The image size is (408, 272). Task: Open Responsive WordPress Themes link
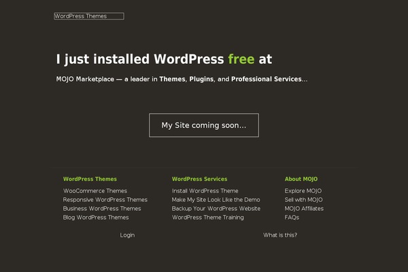(105, 200)
